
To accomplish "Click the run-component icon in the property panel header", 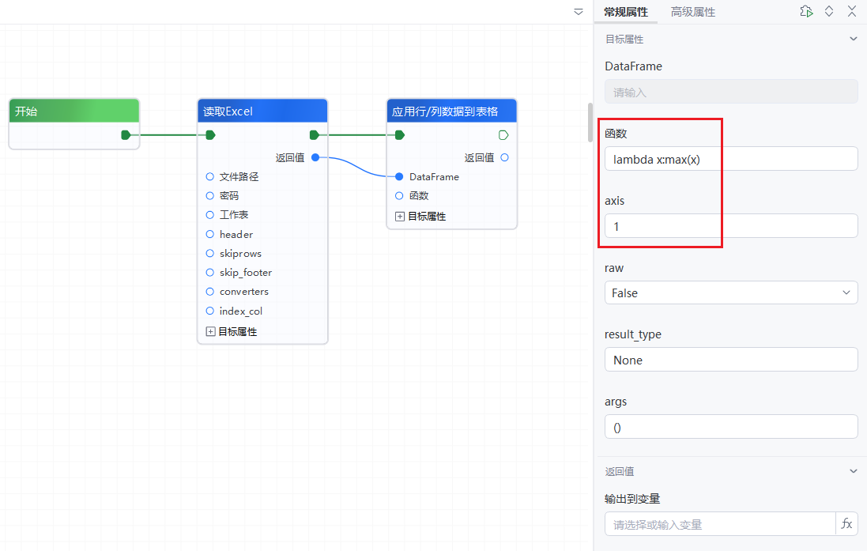I will click(x=806, y=11).
